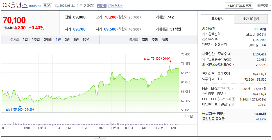Click the arrow next to 동일업종 PER
The width and height of the screenshot is (272, 140).
(225, 114)
